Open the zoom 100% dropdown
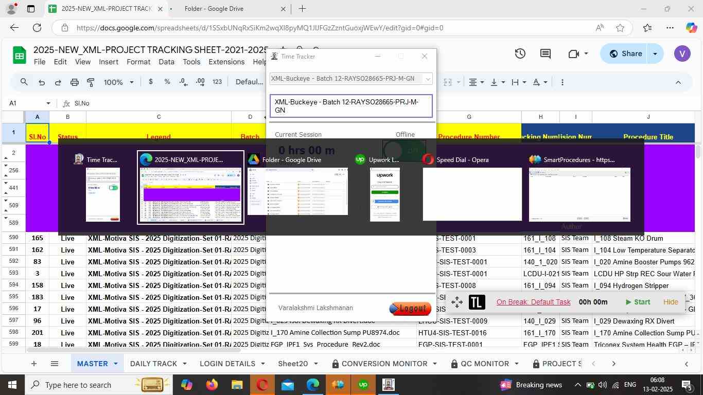Viewport: 703px width, 395px height. point(119,82)
